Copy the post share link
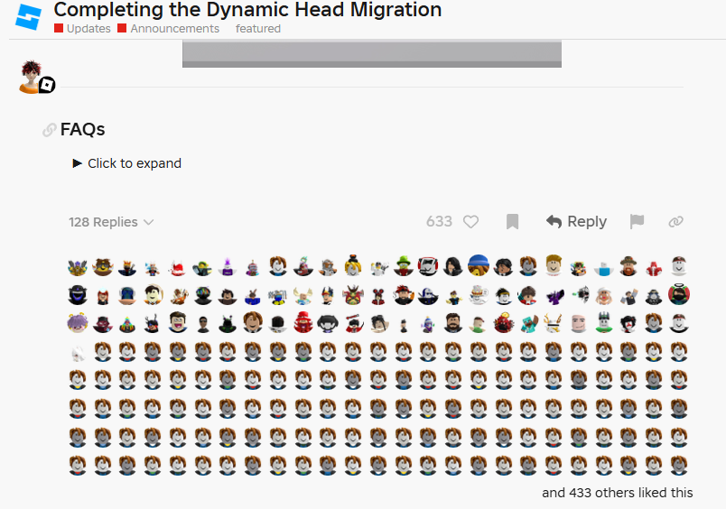Screen dimensions: 726x509 [x=675, y=222]
